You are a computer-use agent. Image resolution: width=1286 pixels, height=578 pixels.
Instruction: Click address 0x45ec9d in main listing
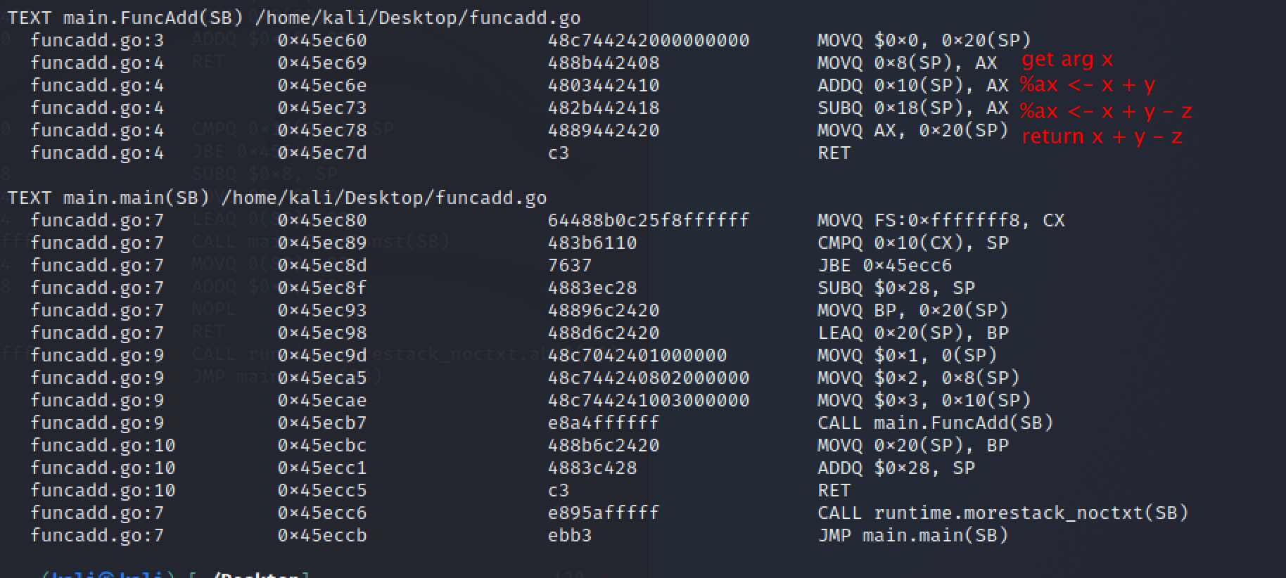click(x=322, y=355)
